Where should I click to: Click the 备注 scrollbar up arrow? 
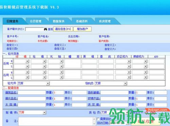pos(94,119)
